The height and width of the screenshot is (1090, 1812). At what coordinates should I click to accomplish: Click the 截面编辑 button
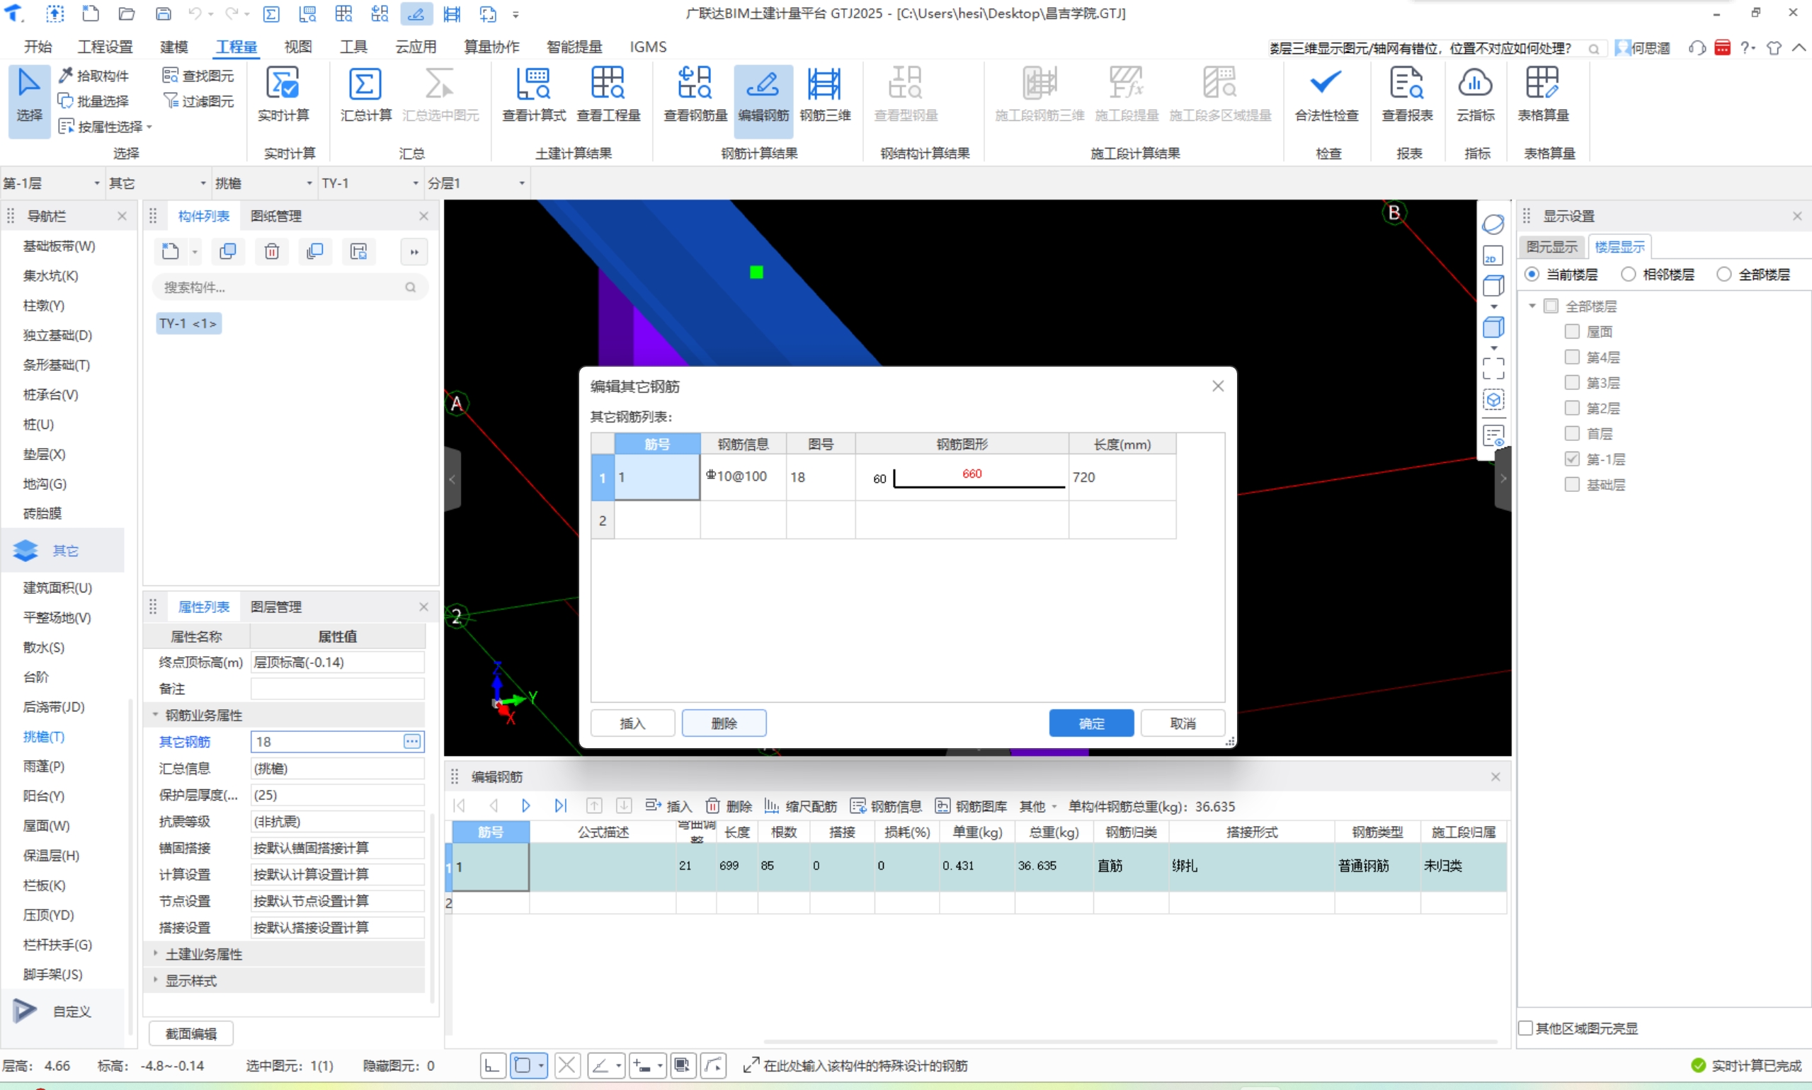click(191, 1033)
